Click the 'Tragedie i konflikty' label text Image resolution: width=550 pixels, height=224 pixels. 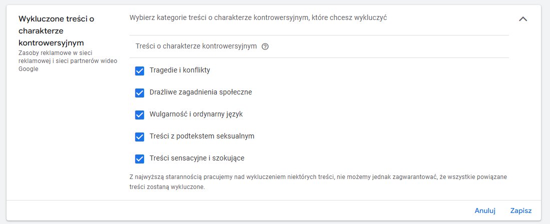[x=180, y=70]
